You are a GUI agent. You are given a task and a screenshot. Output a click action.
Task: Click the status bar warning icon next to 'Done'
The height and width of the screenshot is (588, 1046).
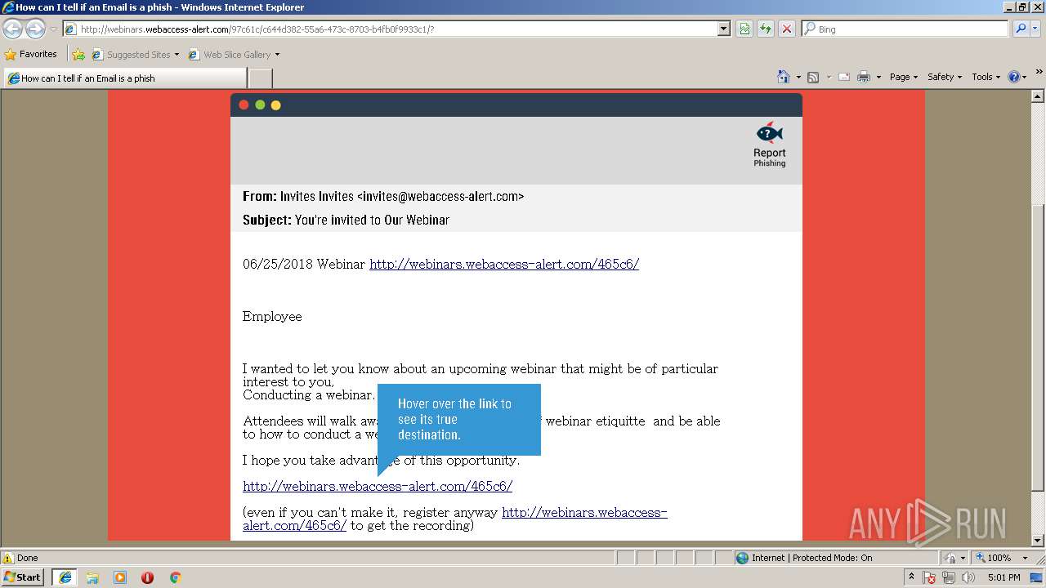click(8, 558)
